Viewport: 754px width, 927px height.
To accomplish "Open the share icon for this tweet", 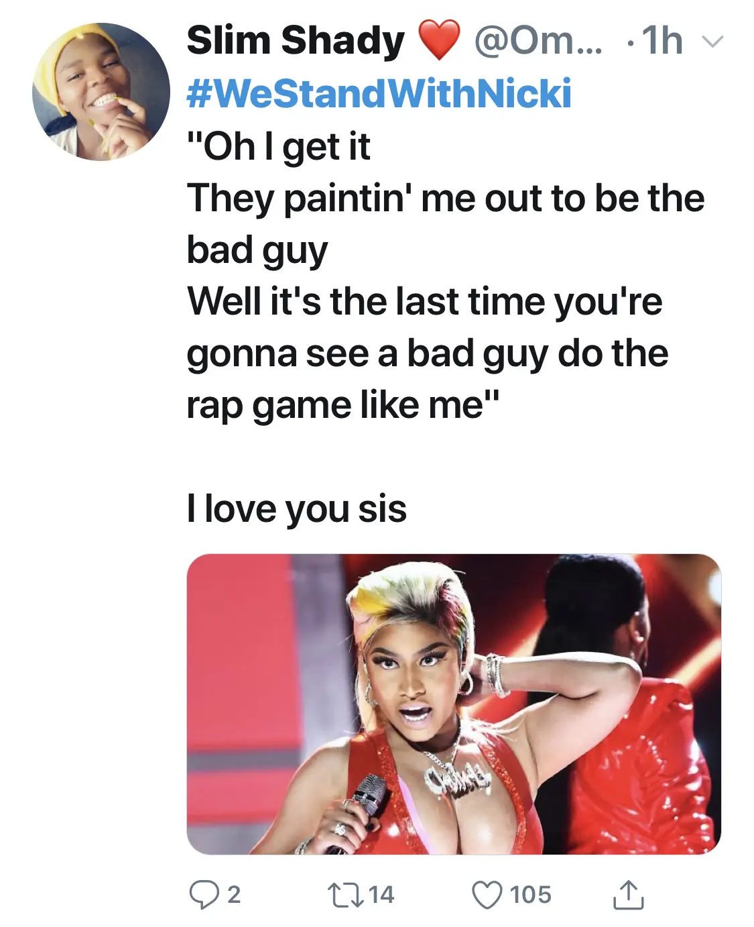I will [628, 894].
